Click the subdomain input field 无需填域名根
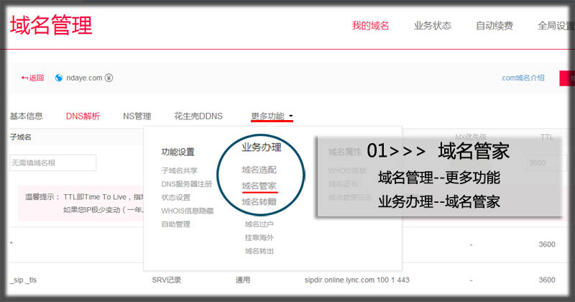Viewport: 575px width, 302px height. (54, 163)
